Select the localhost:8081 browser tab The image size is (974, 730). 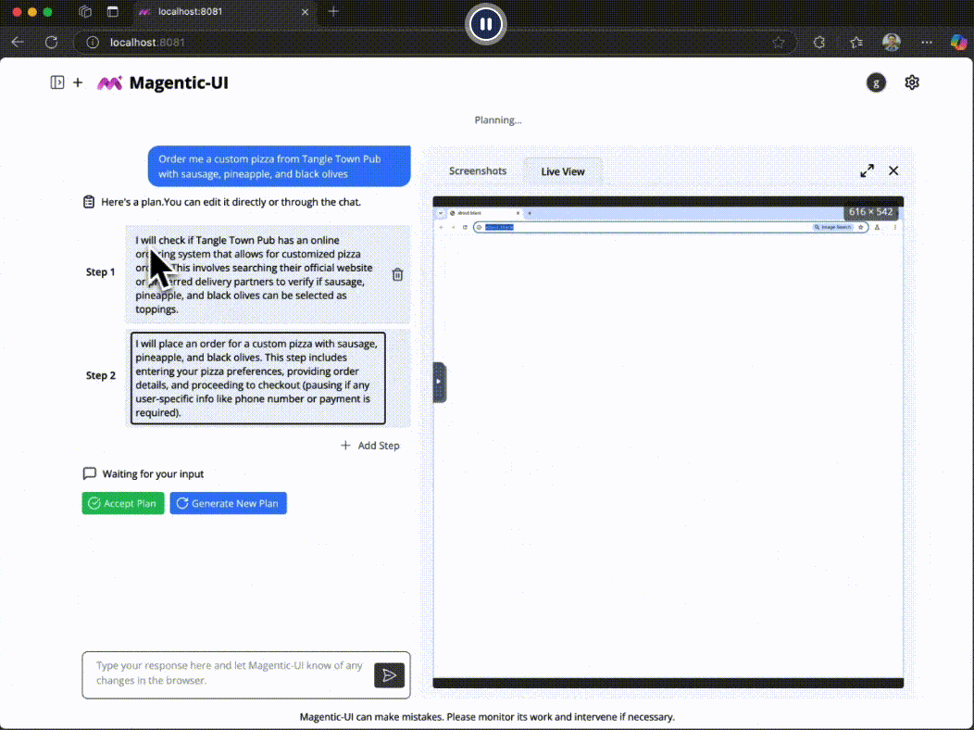click(x=224, y=12)
